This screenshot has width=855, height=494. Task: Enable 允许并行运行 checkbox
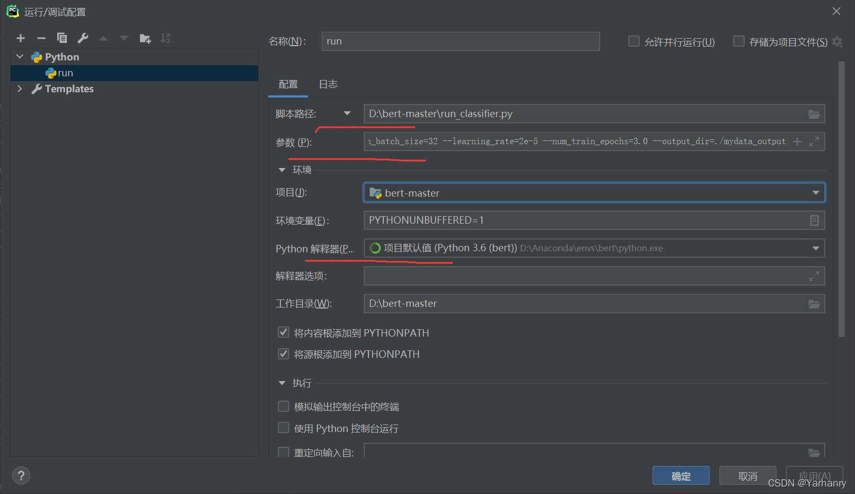tap(633, 41)
